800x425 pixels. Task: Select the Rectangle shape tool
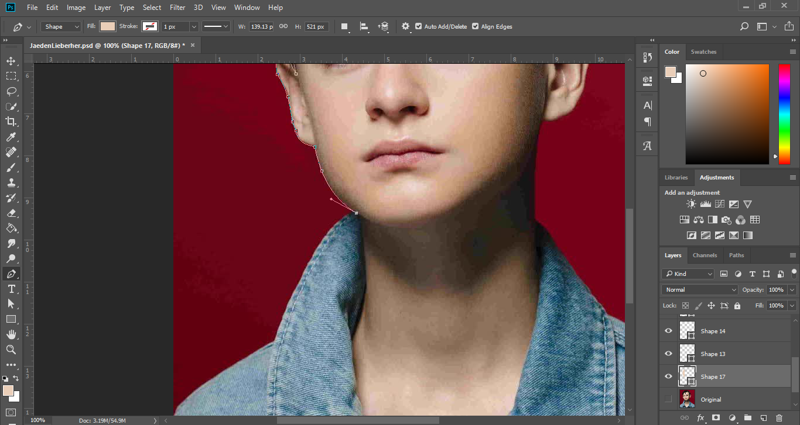pos(11,319)
